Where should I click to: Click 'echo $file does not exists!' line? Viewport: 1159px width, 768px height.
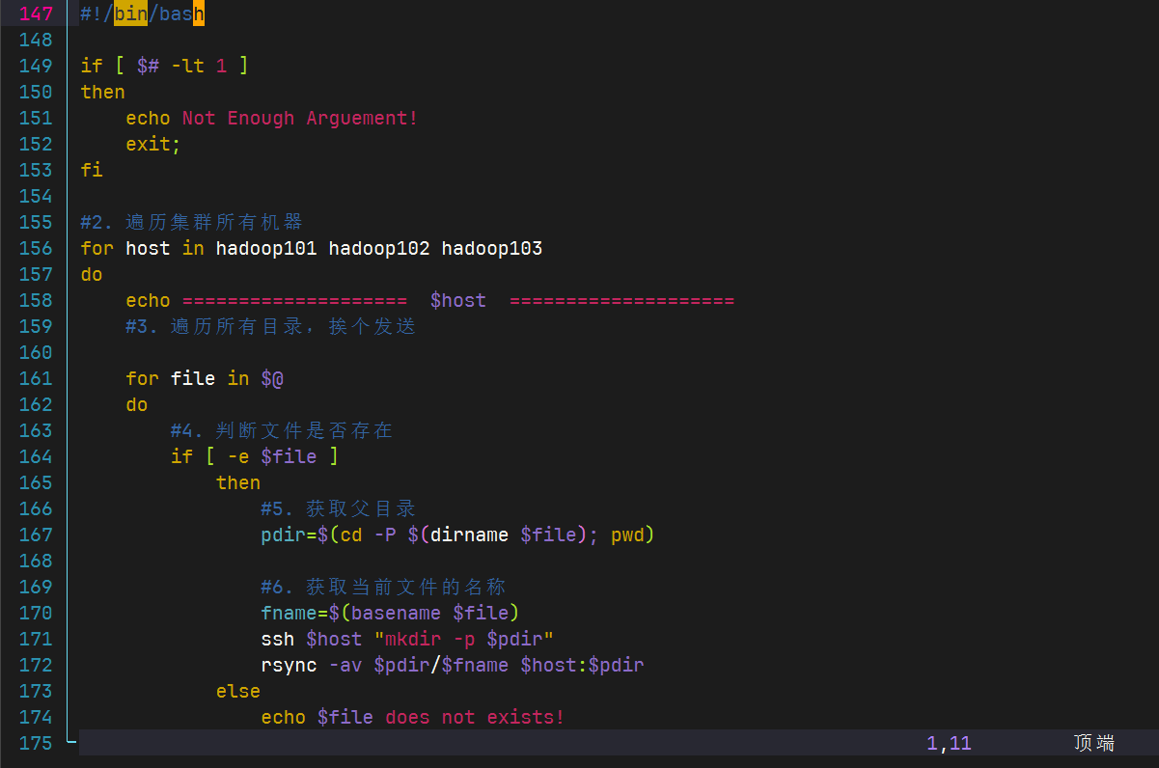413,717
